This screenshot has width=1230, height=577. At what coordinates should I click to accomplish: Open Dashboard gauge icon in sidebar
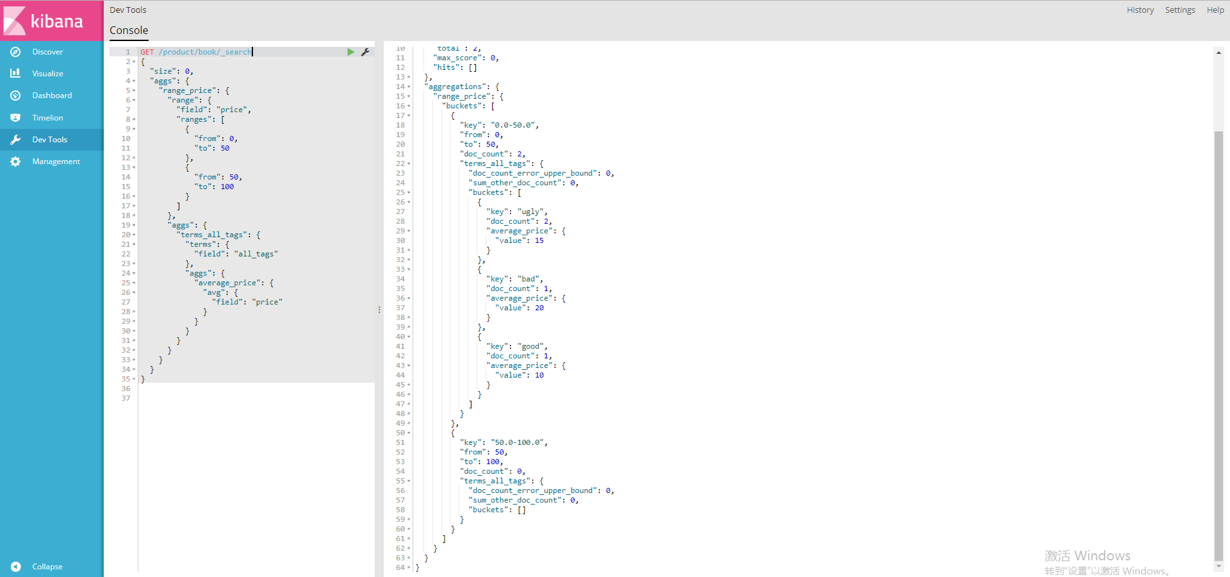[15, 96]
